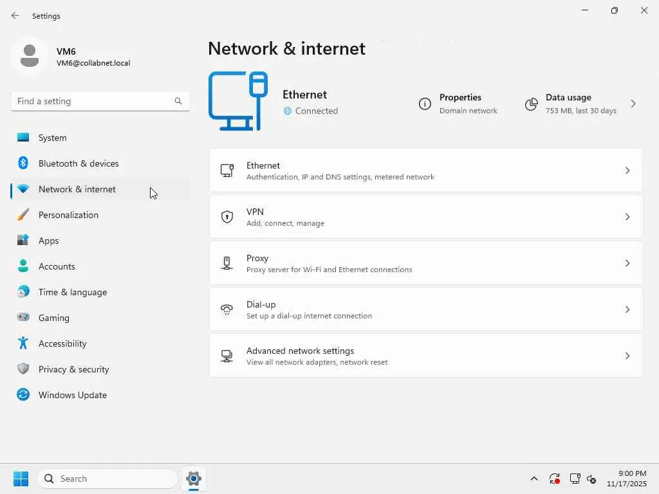Go to Windows Update section
The image size is (659, 494).
(72, 395)
